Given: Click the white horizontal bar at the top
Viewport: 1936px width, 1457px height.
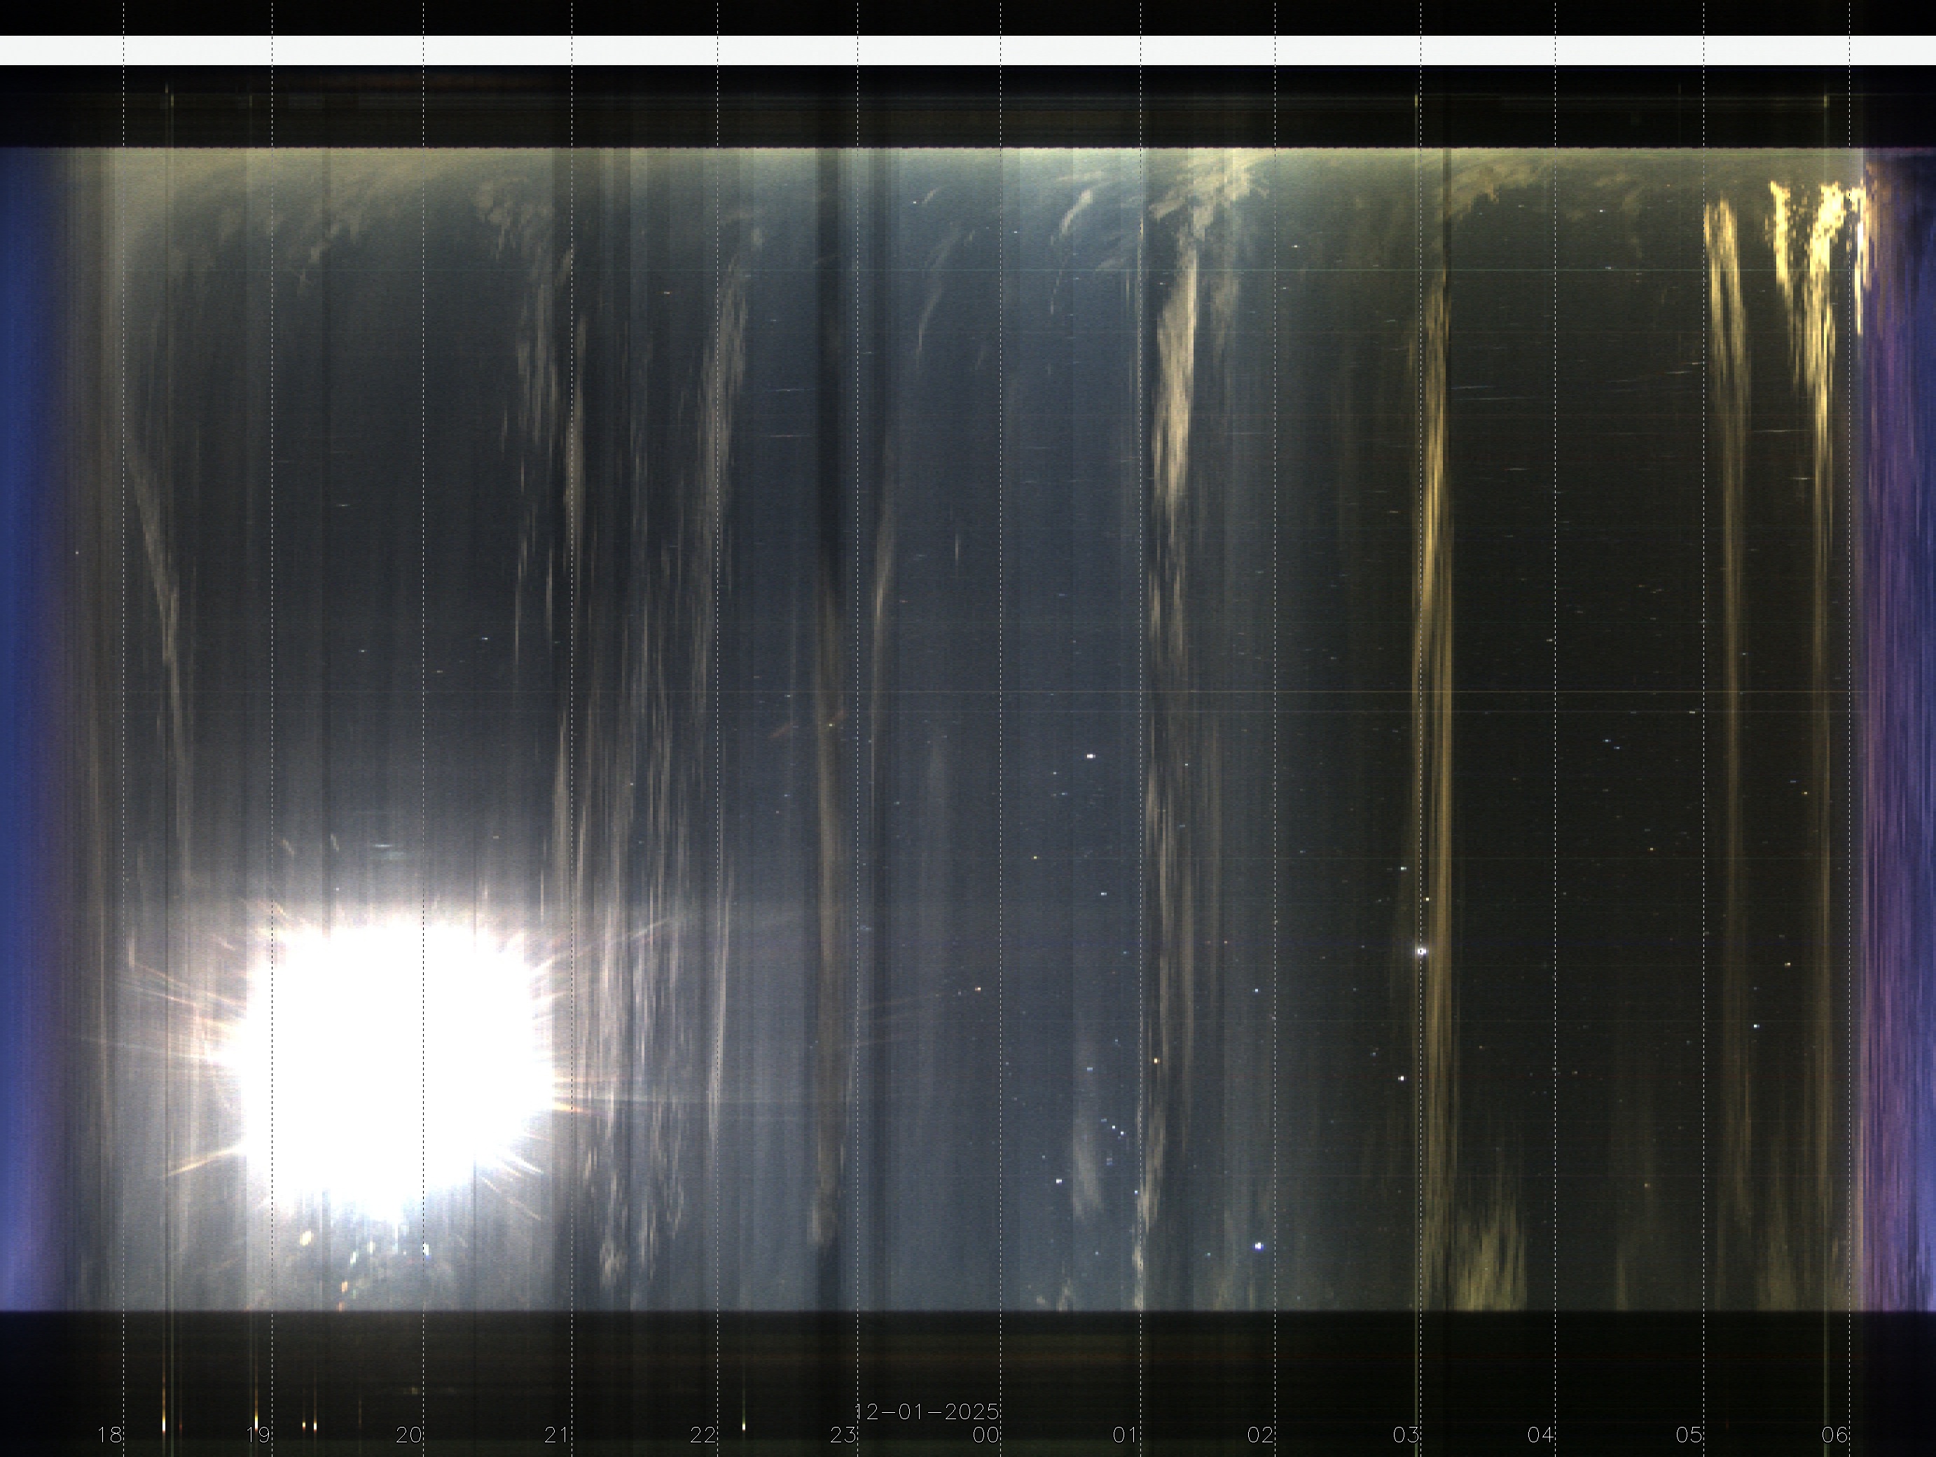Looking at the screenshot, I should (x=968, y=50).
